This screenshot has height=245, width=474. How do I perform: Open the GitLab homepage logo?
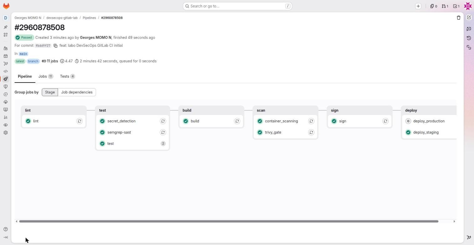click(x=6, y=6)
